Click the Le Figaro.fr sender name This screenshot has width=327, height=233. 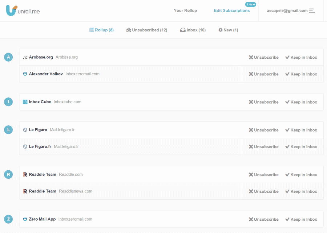coord(40,146)
